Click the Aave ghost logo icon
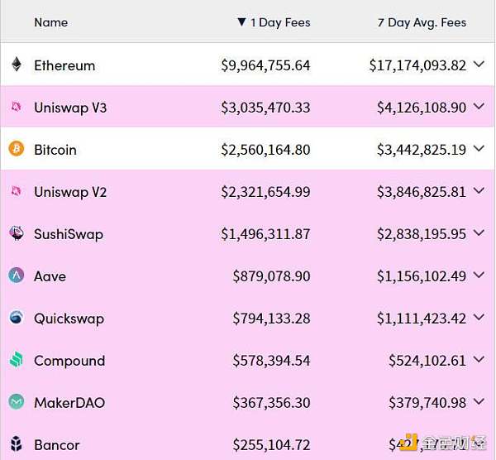496x460 pixels. coord(17,276)
